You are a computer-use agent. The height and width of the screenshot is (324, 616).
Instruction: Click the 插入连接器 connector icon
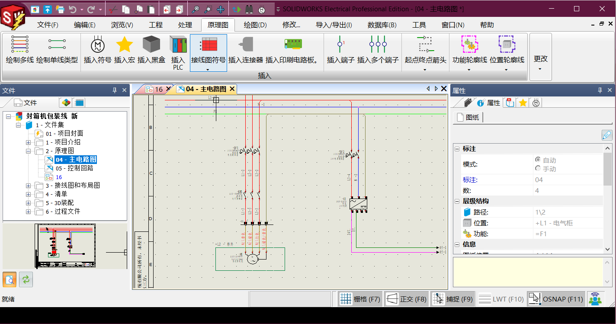point(246,45)
